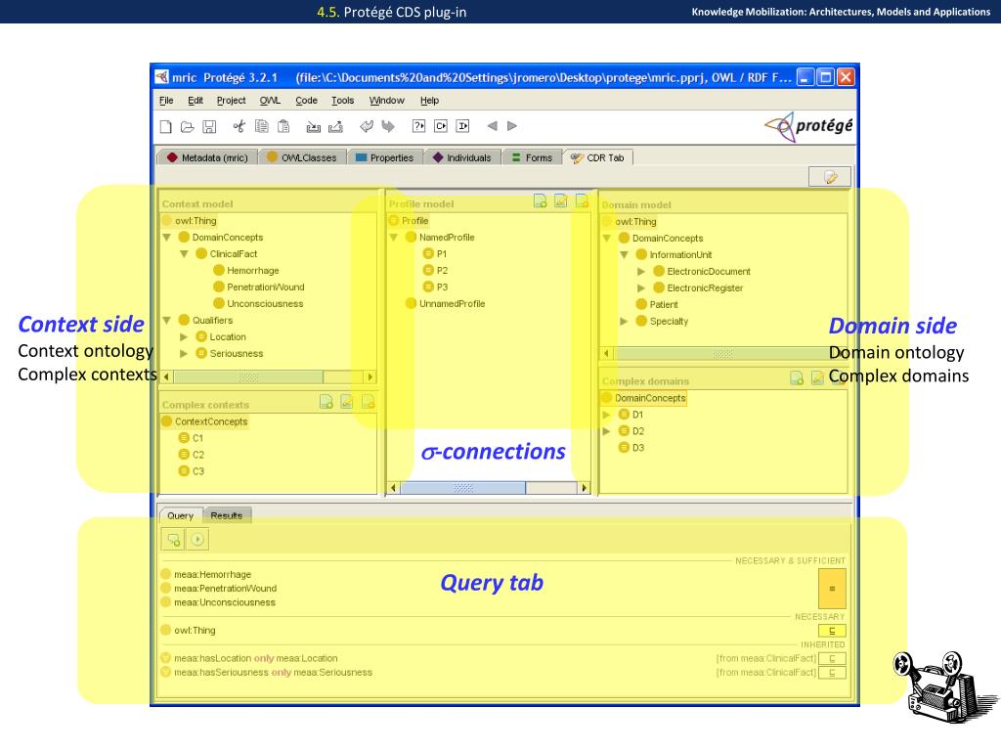The image size is (1001, 751).
Task: Click subclass button on the hasLocation inherited row
Action: (832, 658)
